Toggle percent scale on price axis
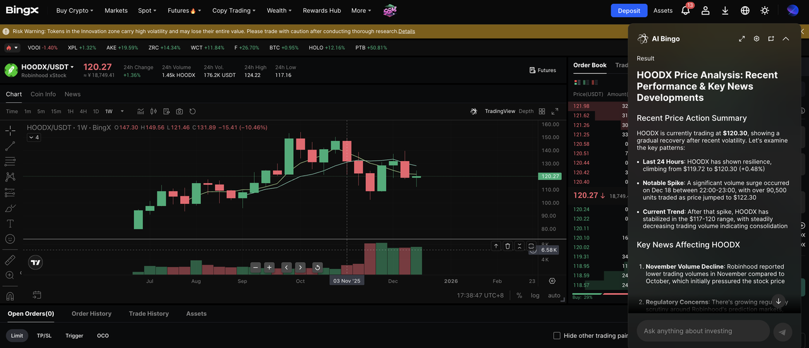809x348 pixels. [x=519, y=296]
